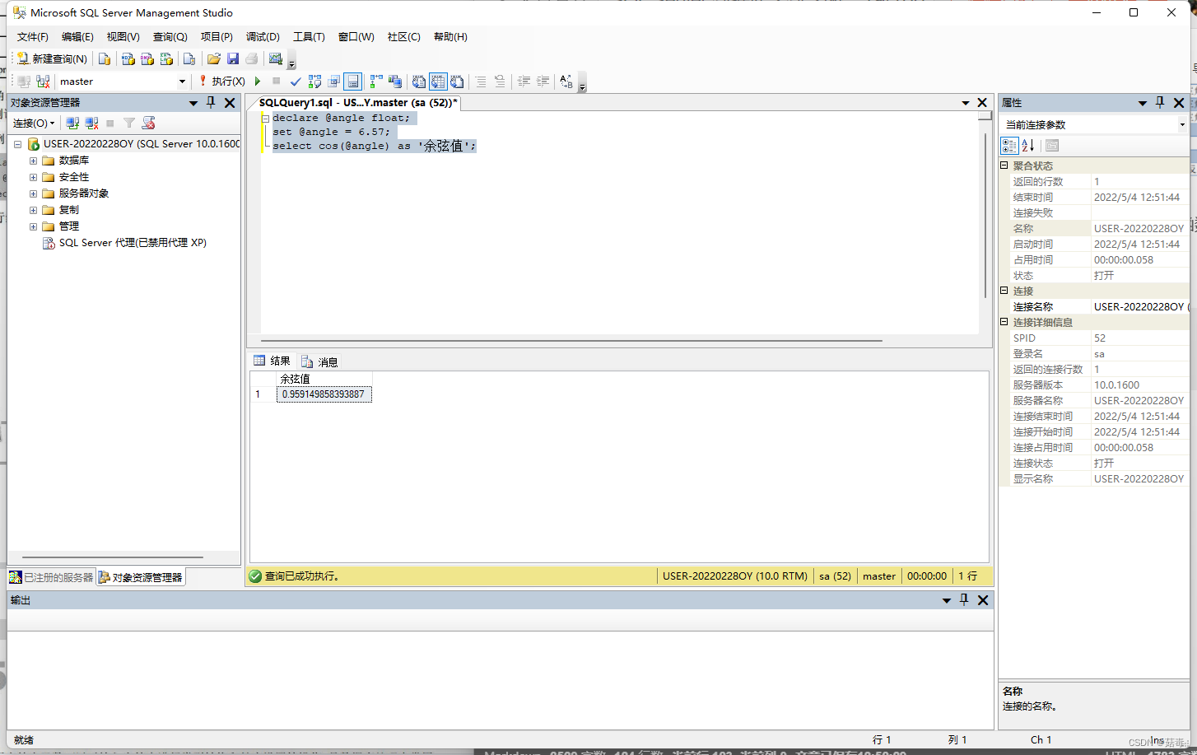Collapse the 连接详细信息 properties section
This screenshot has width=1197, height=755.
[1004, 322]
